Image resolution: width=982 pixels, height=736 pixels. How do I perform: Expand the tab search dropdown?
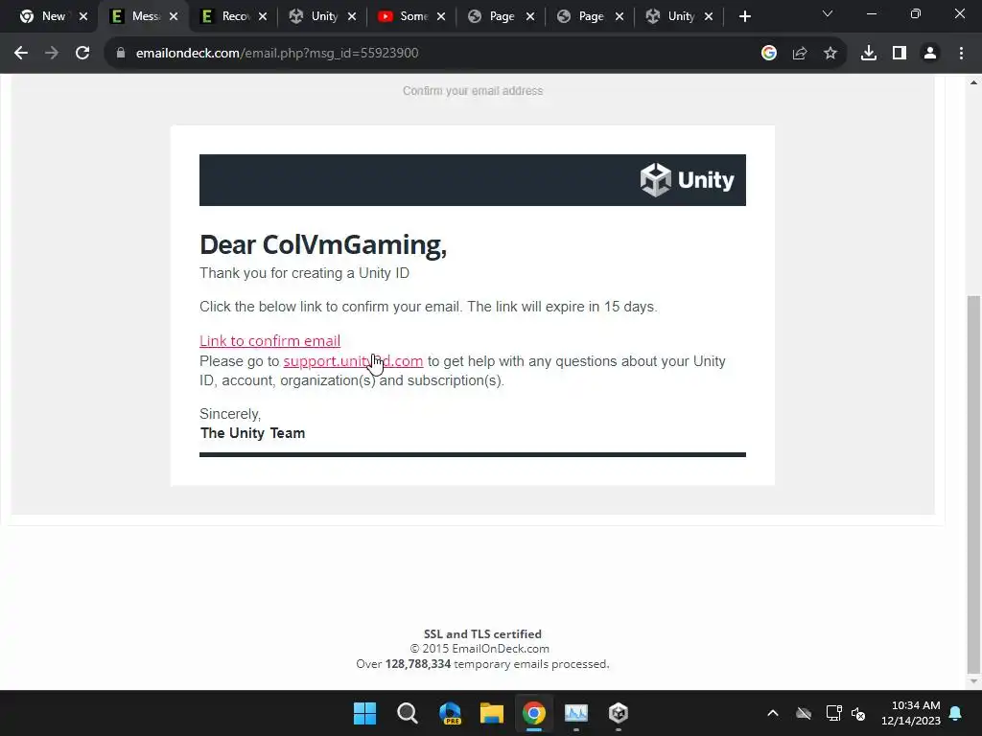coord(828,13)
